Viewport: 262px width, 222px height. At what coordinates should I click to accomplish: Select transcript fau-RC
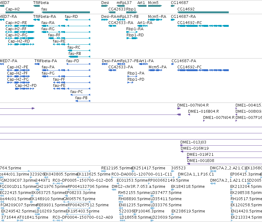pyautogui.click(x=79, y=50)
